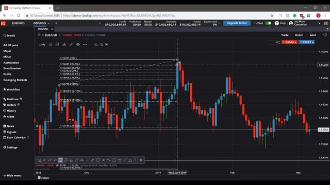This screenshot has height=185, width=330.
Task: Expand the Equity Used dropdown arrow
Action: pos(219,23)
